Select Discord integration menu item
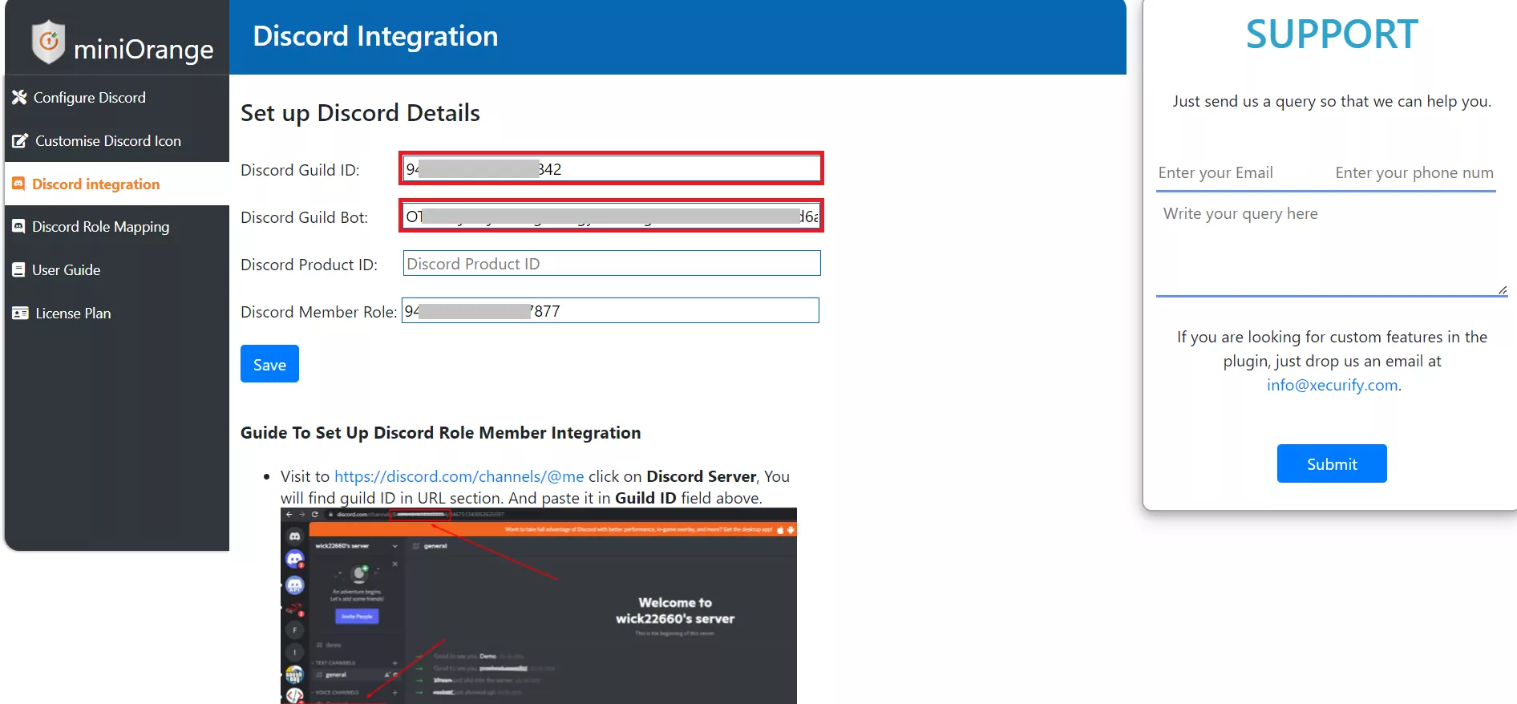Viewport: 1517px width, 704px height. [117, 184]
